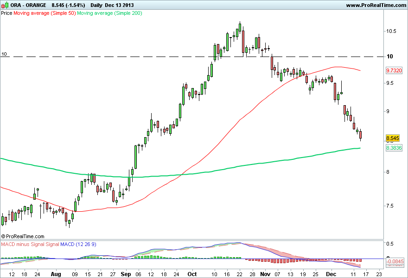This screenshot has width=408, height=278.
Task: Click the yellow 8.545 last price tag
Action: tap(392, 138)
